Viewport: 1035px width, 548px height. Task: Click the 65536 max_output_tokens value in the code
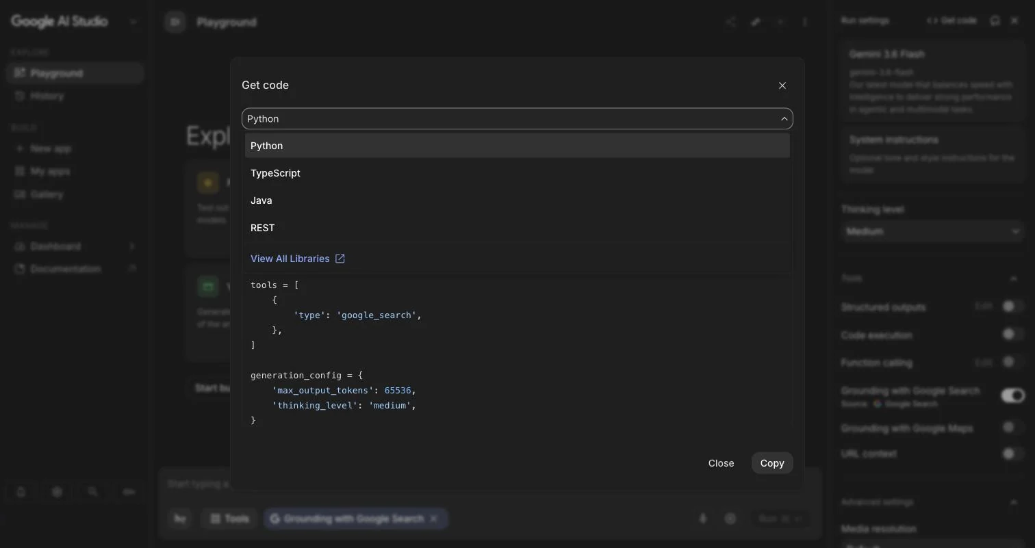(398, 390)
